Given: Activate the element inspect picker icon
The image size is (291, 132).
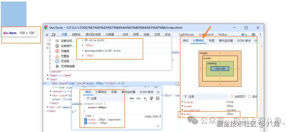Looking at the screenshot, I should pyautogui.click(x=47, y=34).
